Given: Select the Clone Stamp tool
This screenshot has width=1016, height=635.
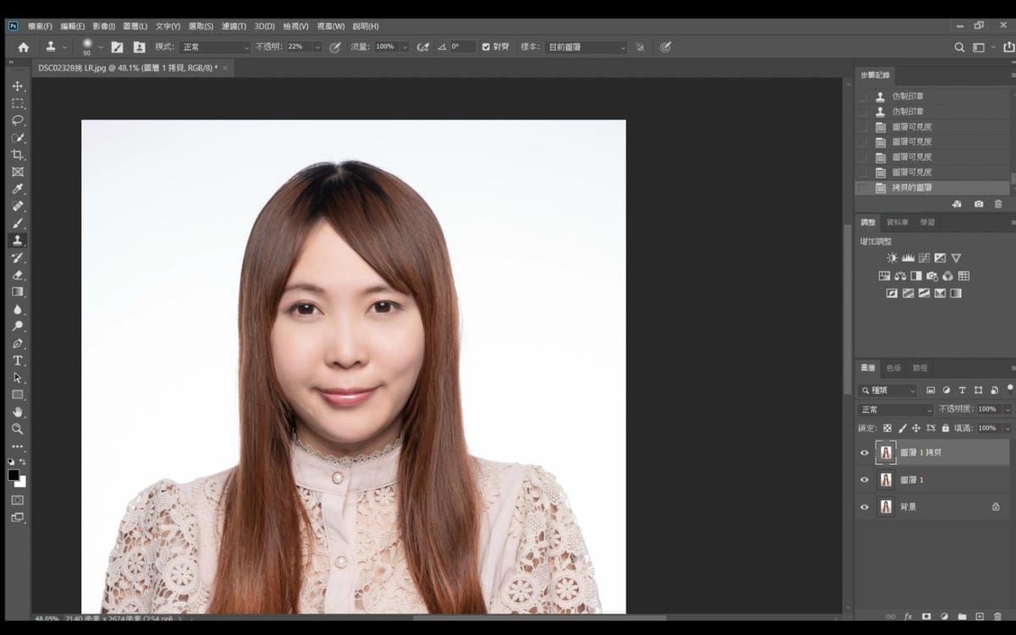Looking at the screenshot, I should [17, 240].
